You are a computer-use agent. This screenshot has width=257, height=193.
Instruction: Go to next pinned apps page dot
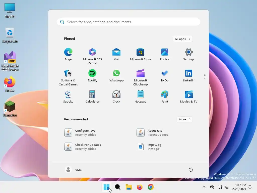(205, 78)
